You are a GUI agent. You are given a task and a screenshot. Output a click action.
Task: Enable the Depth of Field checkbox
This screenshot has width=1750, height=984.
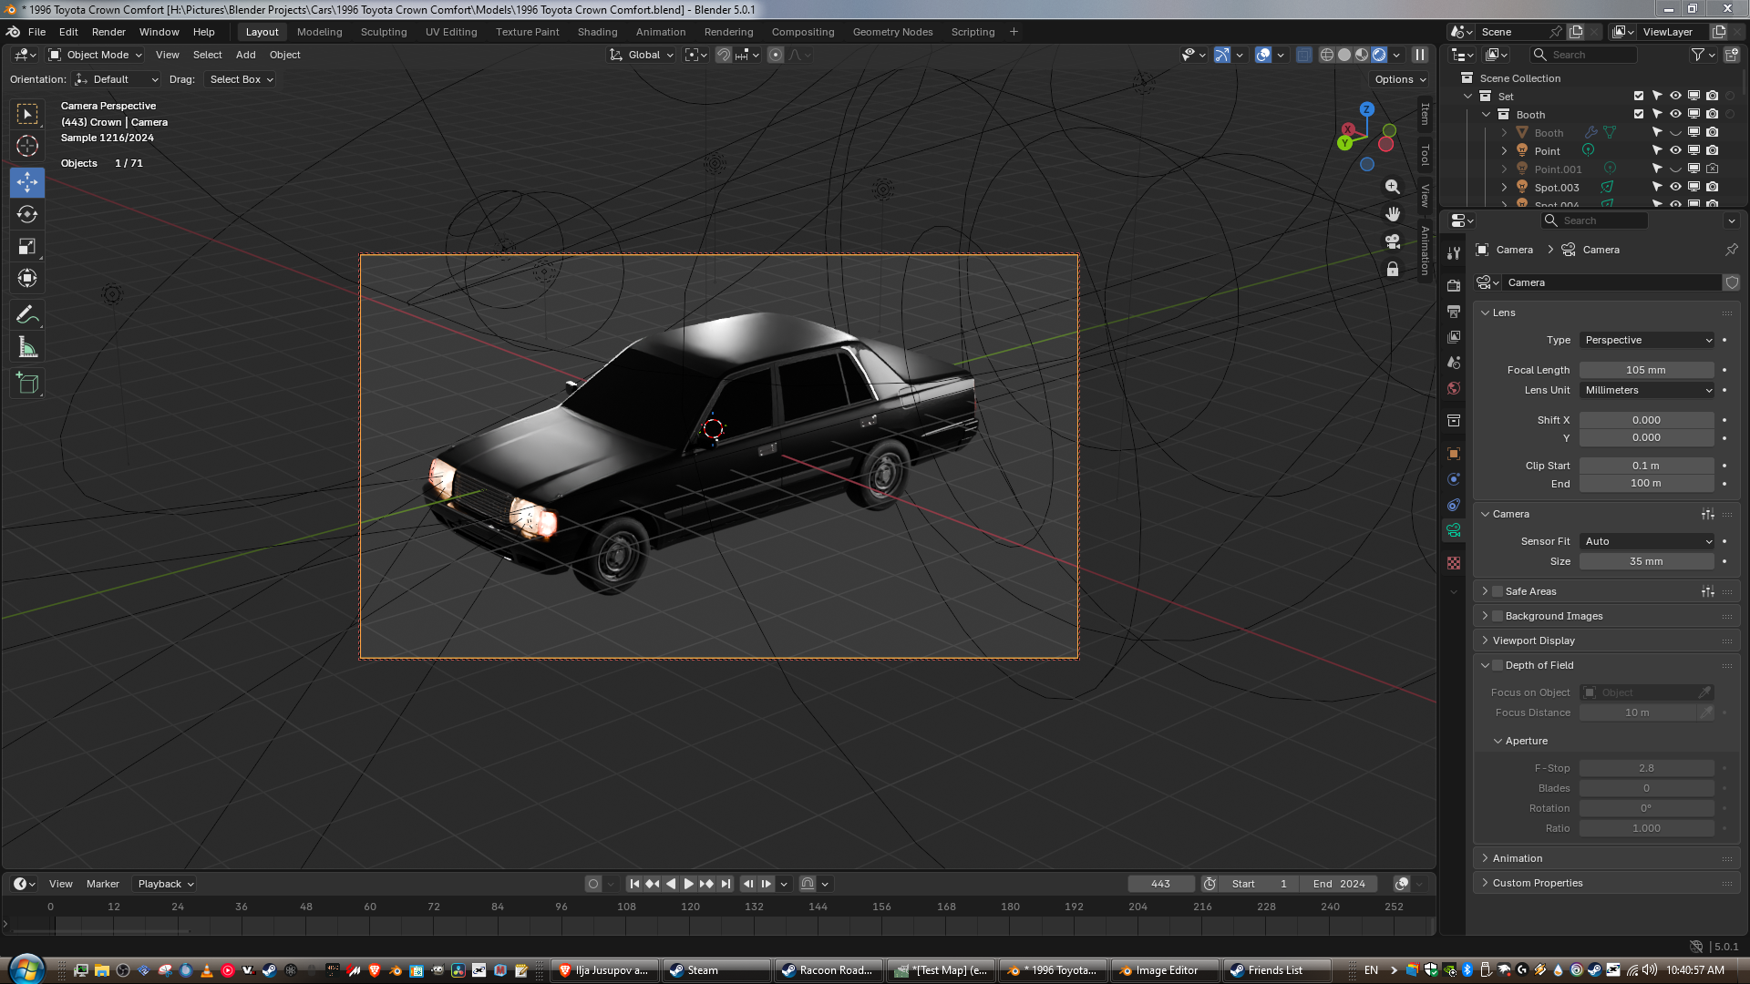tap(1498, 666)
